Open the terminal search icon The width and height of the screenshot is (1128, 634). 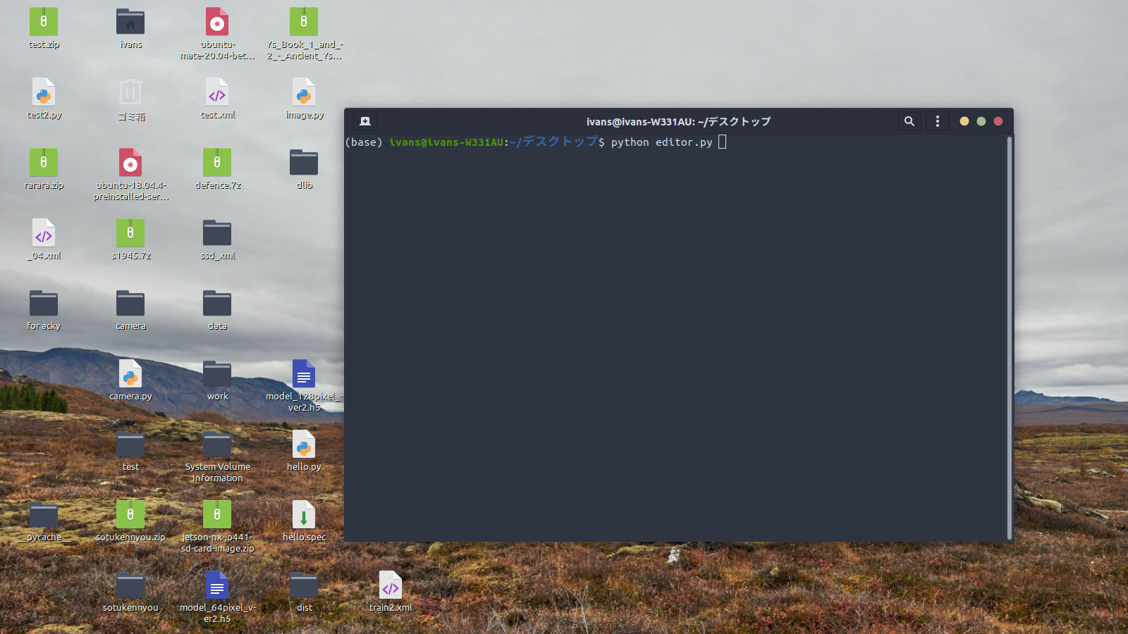tap(909, 120)
